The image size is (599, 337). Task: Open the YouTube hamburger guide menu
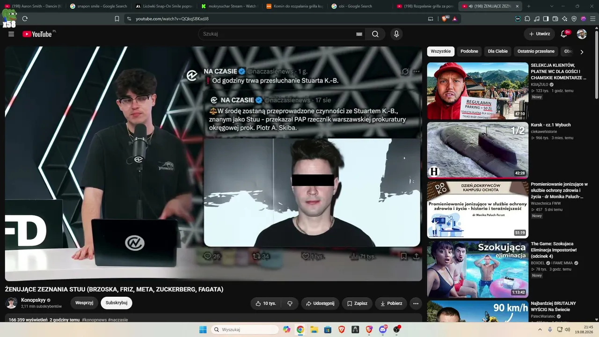point(11,34)
